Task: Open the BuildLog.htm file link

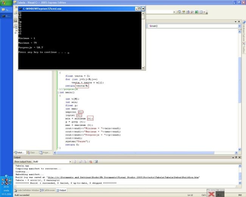Action: click(x=123, y=177)
